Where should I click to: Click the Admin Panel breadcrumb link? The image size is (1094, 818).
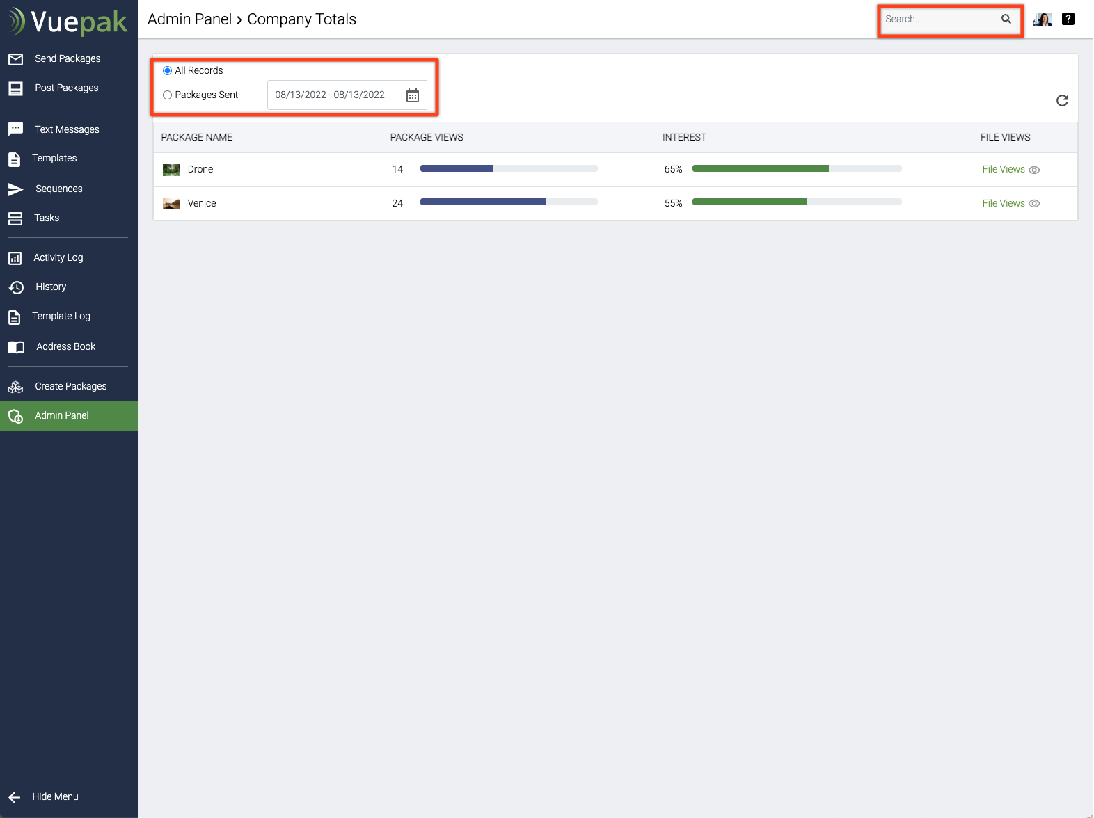click(x=189, y=19)
